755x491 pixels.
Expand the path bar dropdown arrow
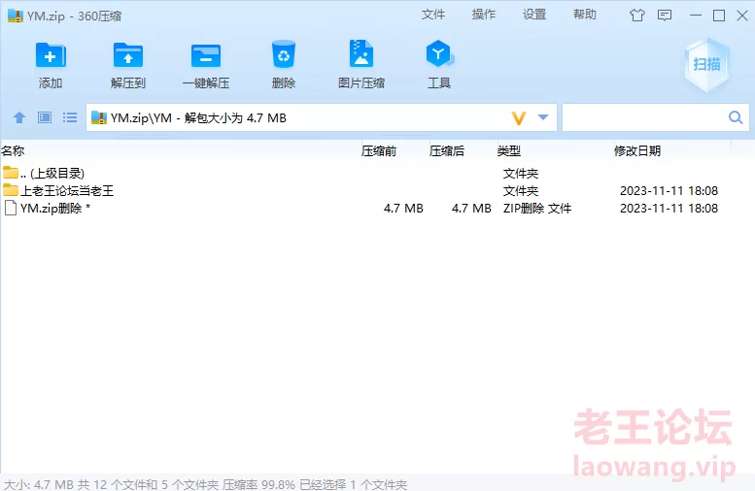point(543,117)
